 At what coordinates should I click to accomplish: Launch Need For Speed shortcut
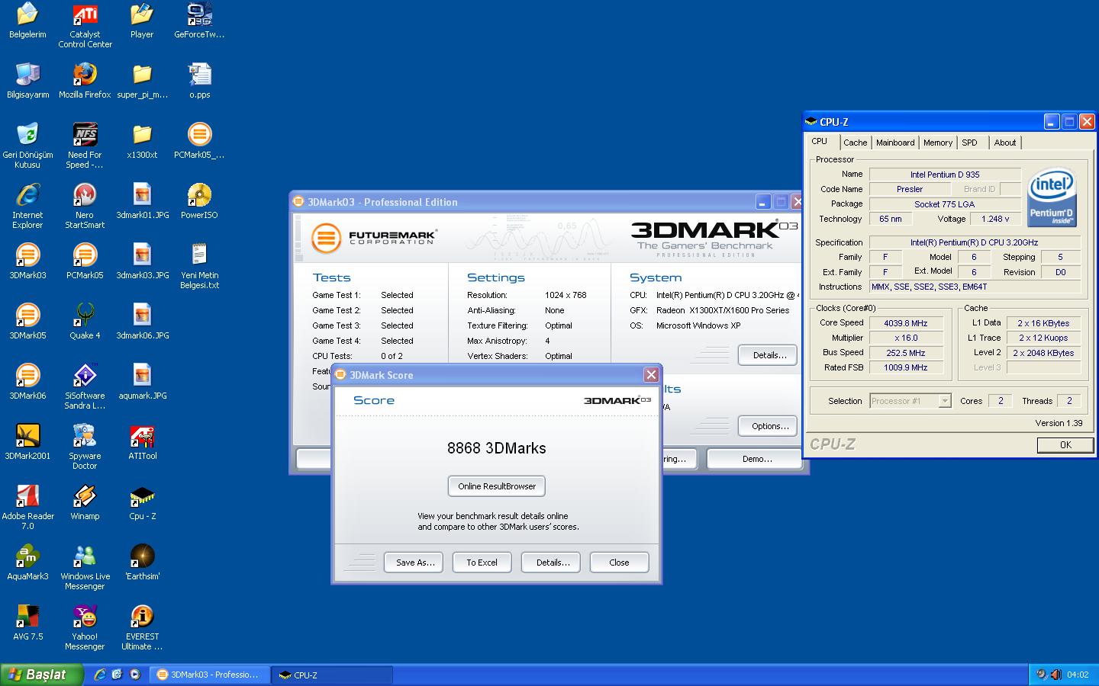(x=85, y=146)
